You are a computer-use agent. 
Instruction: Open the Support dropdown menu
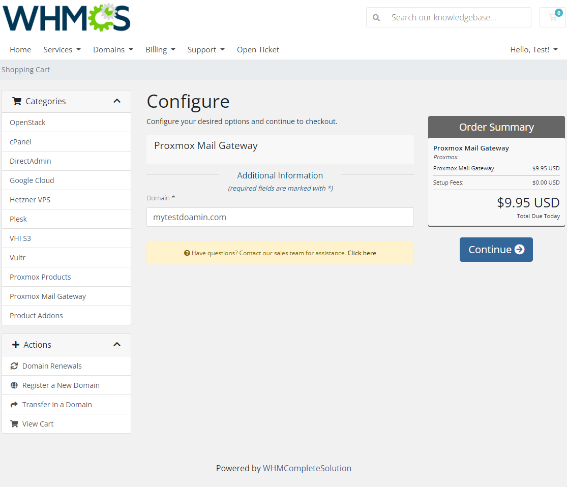pos(206,49)
